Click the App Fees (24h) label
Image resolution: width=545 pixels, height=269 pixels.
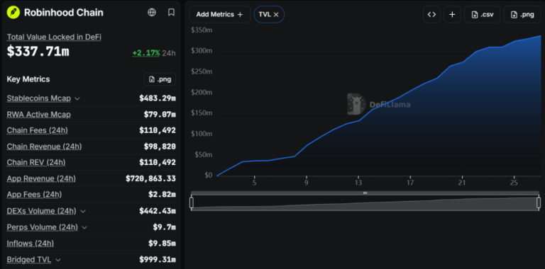pyautogui.click(x=34, y=195)
